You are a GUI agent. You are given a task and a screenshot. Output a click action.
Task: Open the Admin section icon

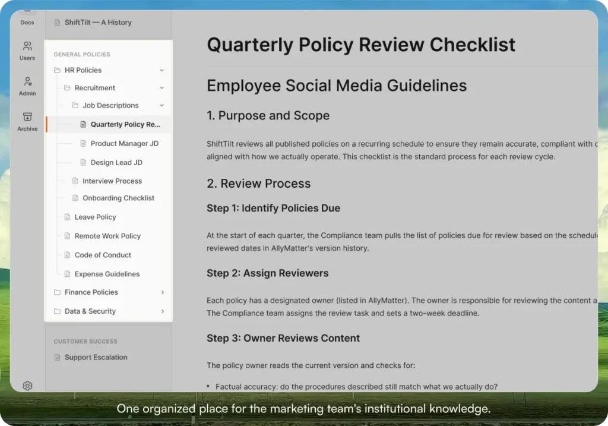pyautogui.click(x=27, y=81)
